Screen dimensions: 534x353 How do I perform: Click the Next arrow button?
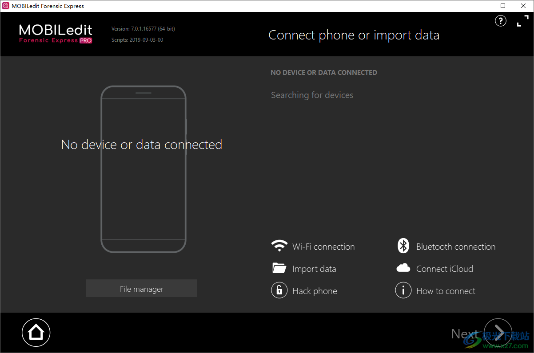click(x=498, y=333)
